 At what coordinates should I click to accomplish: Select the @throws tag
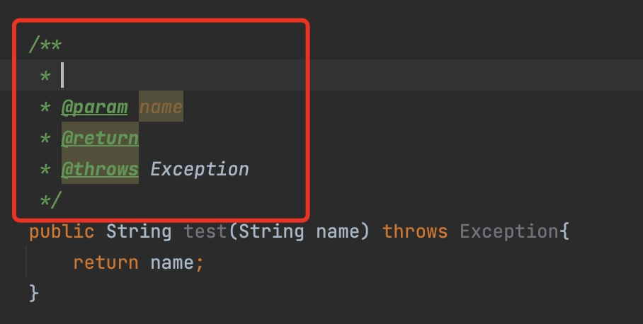(100, 169)
